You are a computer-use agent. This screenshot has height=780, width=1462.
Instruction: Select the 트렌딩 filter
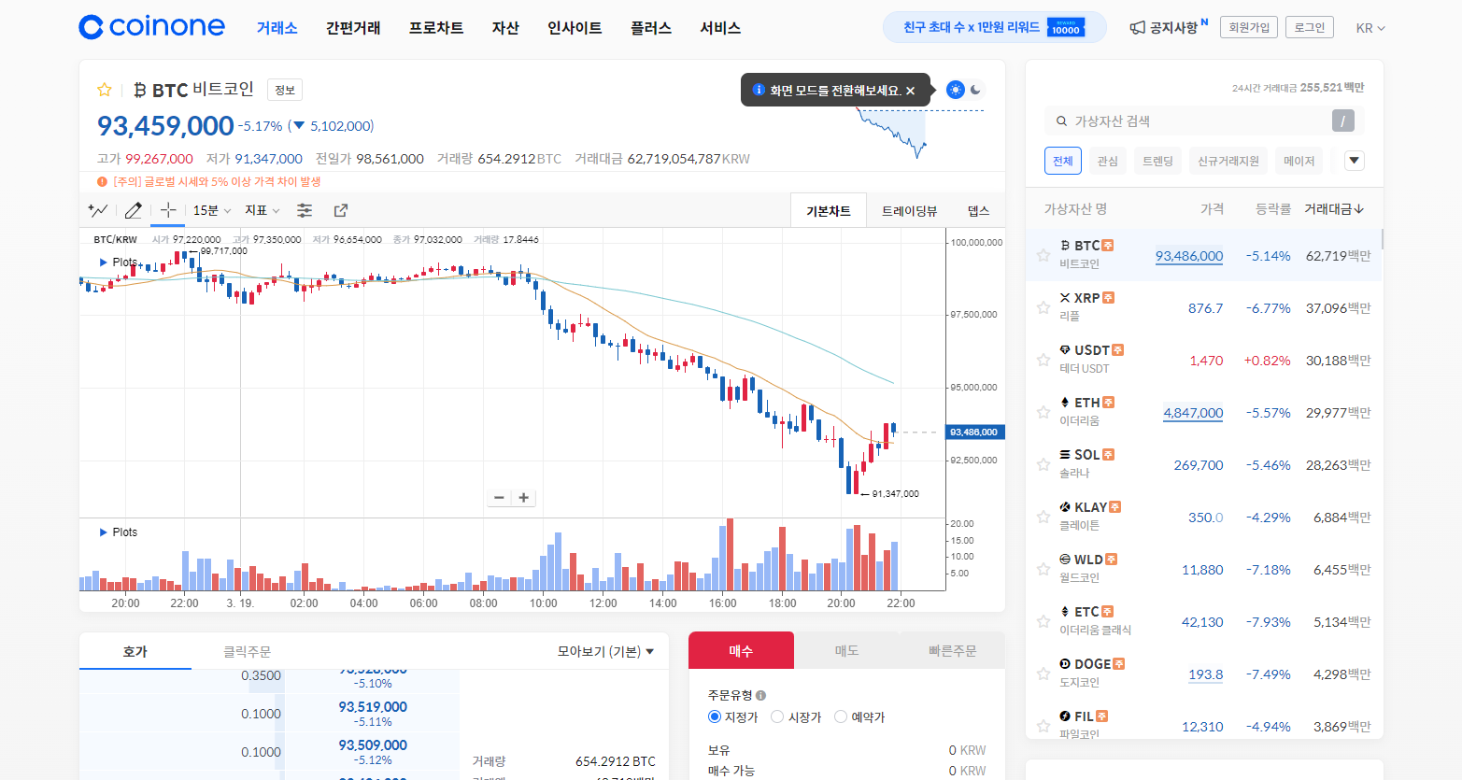1157,161
